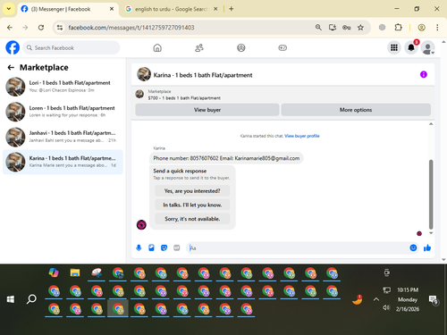Screen dimensions: 447x335
Task: Open the password key icon
Action: 346,28
